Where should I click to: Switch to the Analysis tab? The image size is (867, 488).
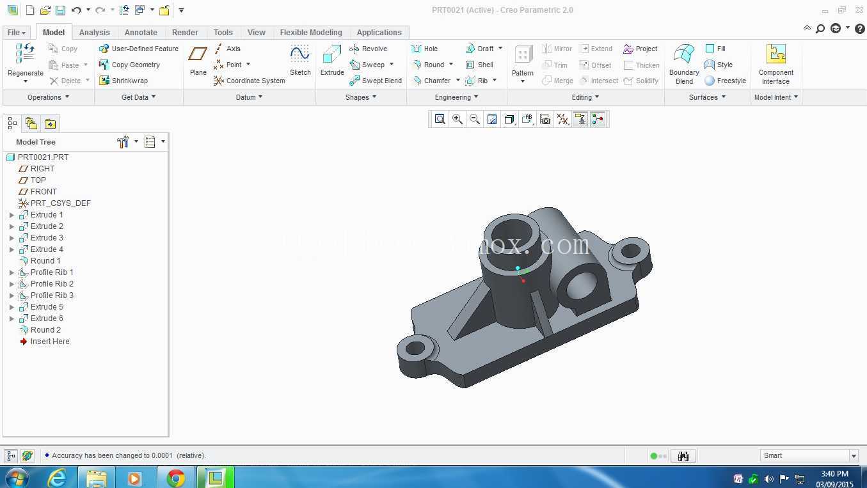click(x=95, y=33)
